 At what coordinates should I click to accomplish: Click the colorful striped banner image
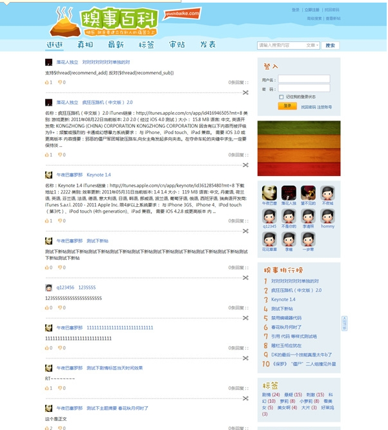coord(299,148)
